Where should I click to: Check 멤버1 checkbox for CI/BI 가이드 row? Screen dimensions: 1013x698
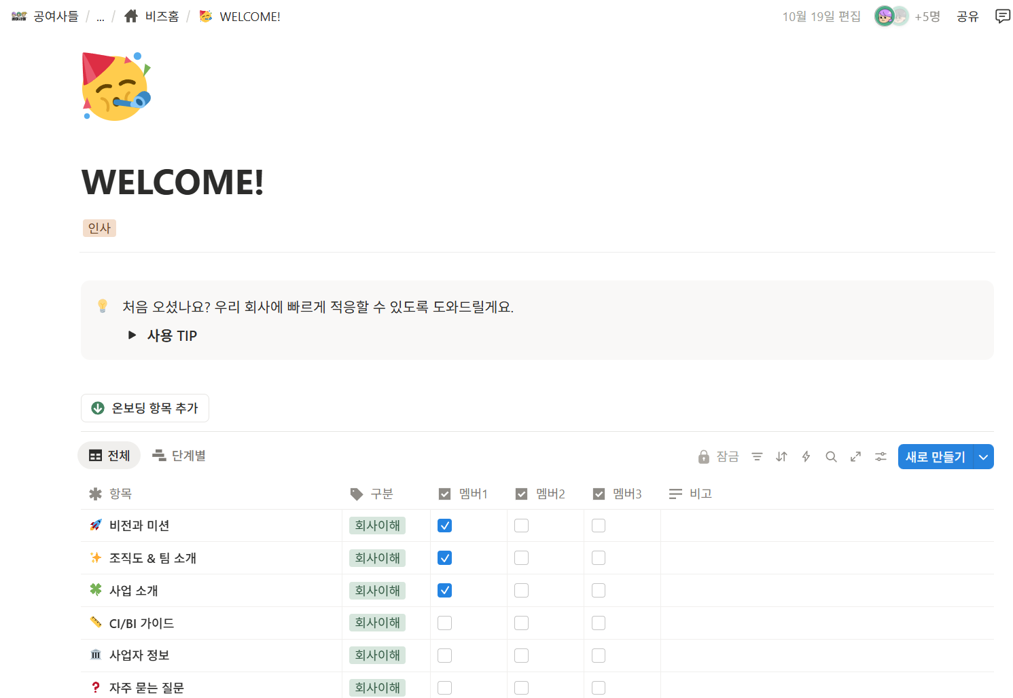click(444, 623)
